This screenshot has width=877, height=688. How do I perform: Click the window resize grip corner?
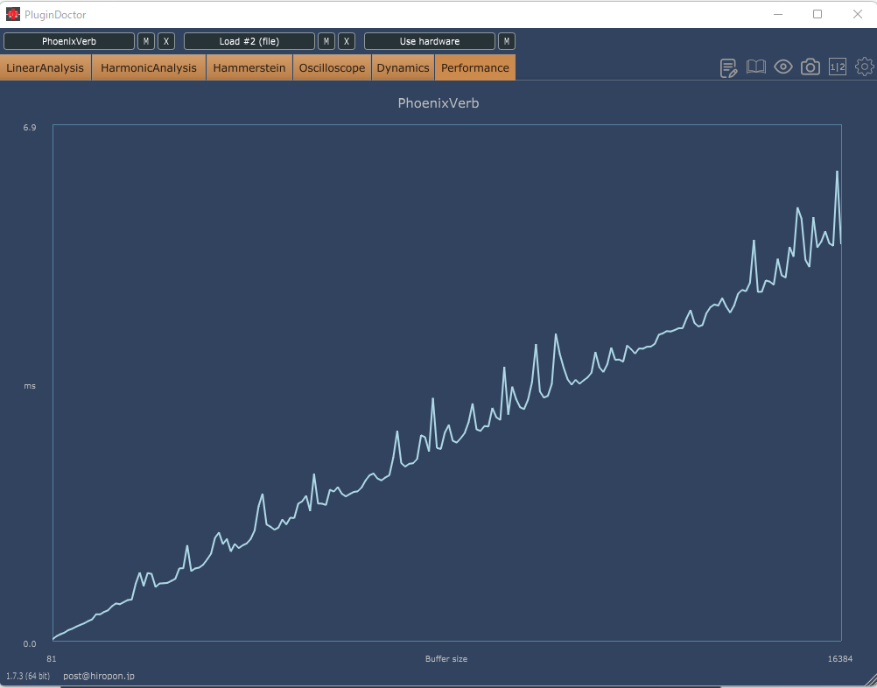pyautogui.click(x=871, y=682)
